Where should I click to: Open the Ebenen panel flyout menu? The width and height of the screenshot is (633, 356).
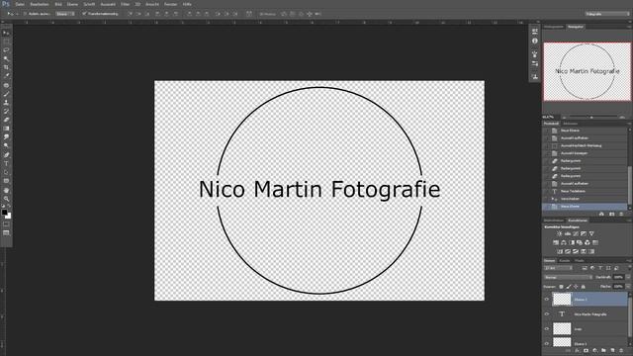(628, 261)
